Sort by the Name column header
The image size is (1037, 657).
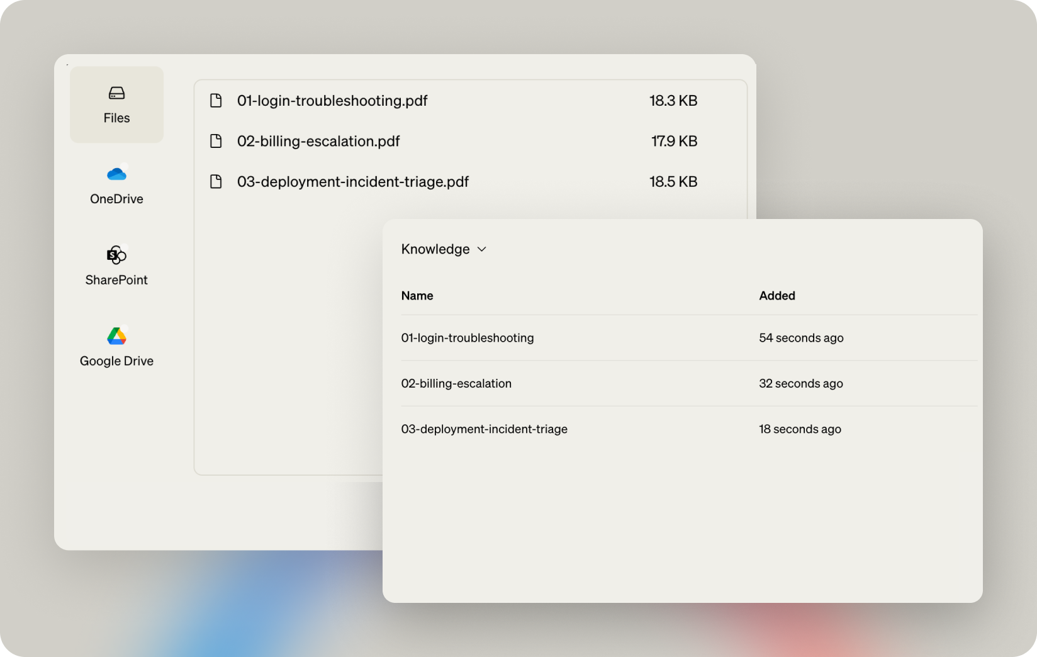pyautogui.click(x=417, y=296)
